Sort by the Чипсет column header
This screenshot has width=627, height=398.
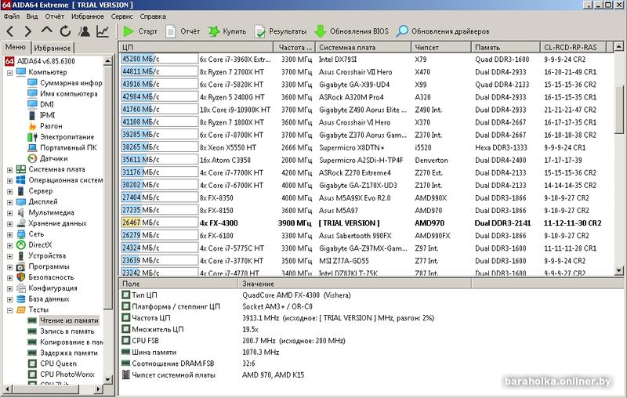pos(441,47)
